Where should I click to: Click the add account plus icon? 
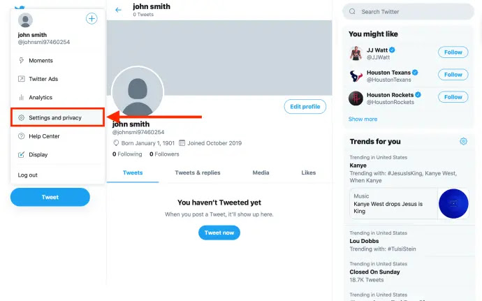point(92,18)
